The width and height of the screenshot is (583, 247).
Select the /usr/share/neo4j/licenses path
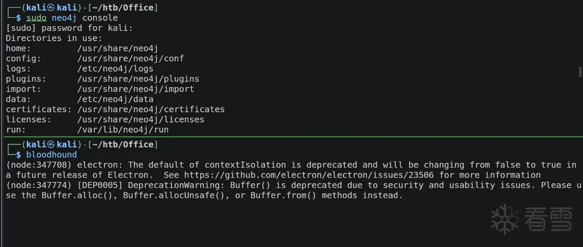[x=140, y=119]
